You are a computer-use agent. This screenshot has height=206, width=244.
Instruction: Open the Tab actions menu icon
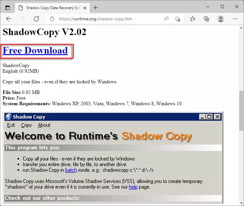(8, 8)
